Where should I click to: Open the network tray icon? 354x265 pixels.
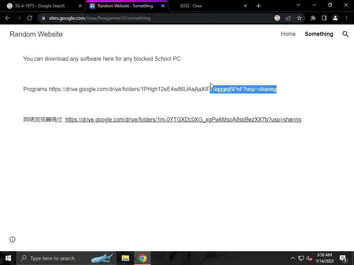click(301, 258)
